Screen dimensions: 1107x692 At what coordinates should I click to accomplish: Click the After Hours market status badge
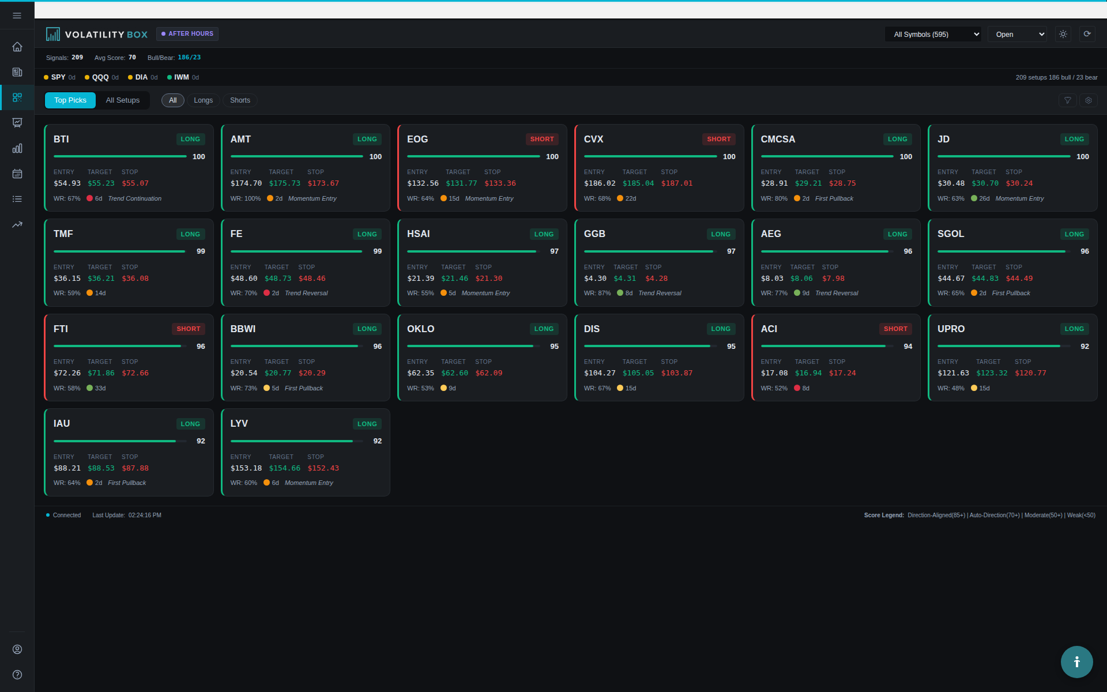coord(187,34)
